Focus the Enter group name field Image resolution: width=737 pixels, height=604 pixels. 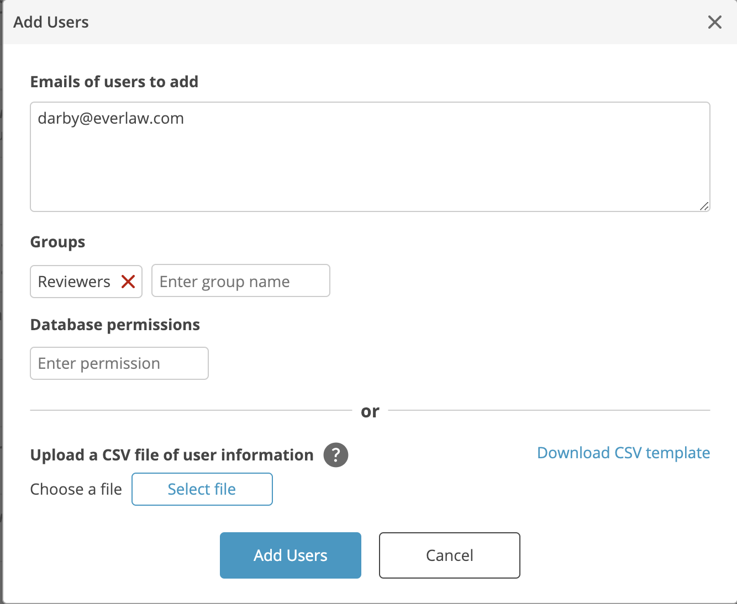(240, 280)
